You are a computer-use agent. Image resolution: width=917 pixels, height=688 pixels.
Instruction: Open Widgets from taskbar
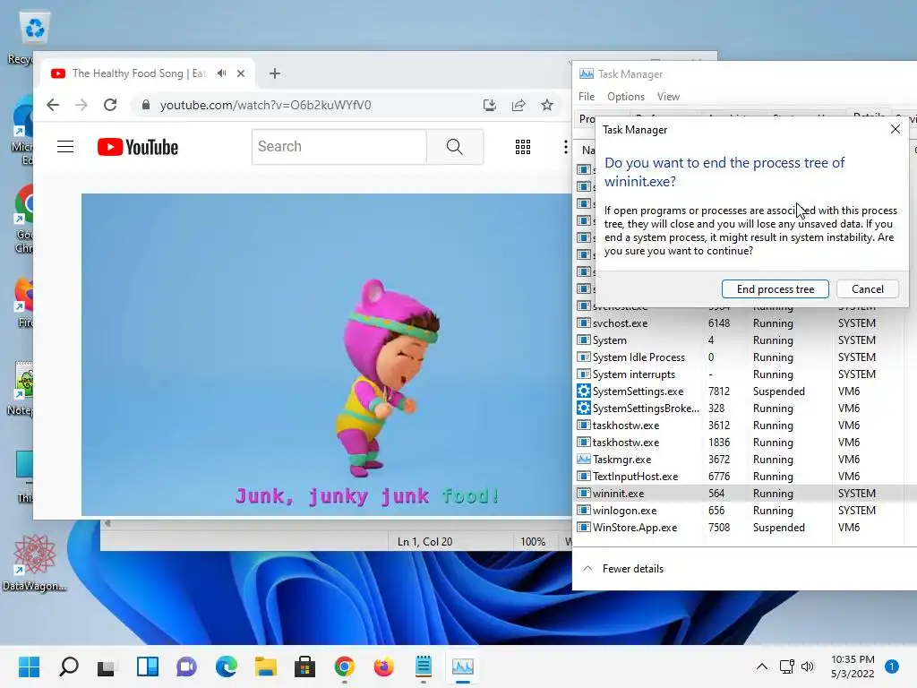pyautogui.click(x=148, y=666)
